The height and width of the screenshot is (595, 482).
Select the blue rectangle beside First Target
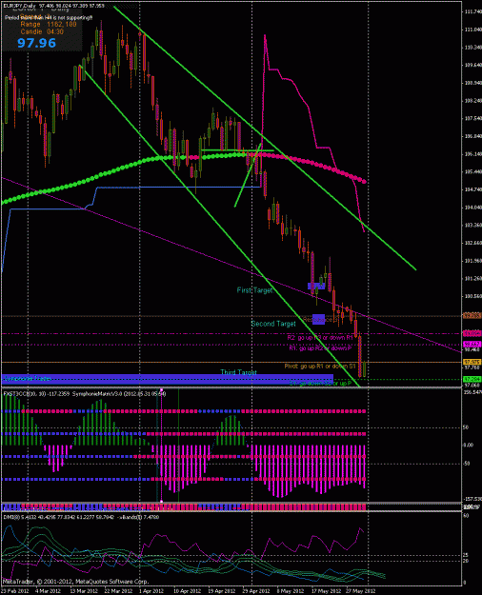point(316,286)
